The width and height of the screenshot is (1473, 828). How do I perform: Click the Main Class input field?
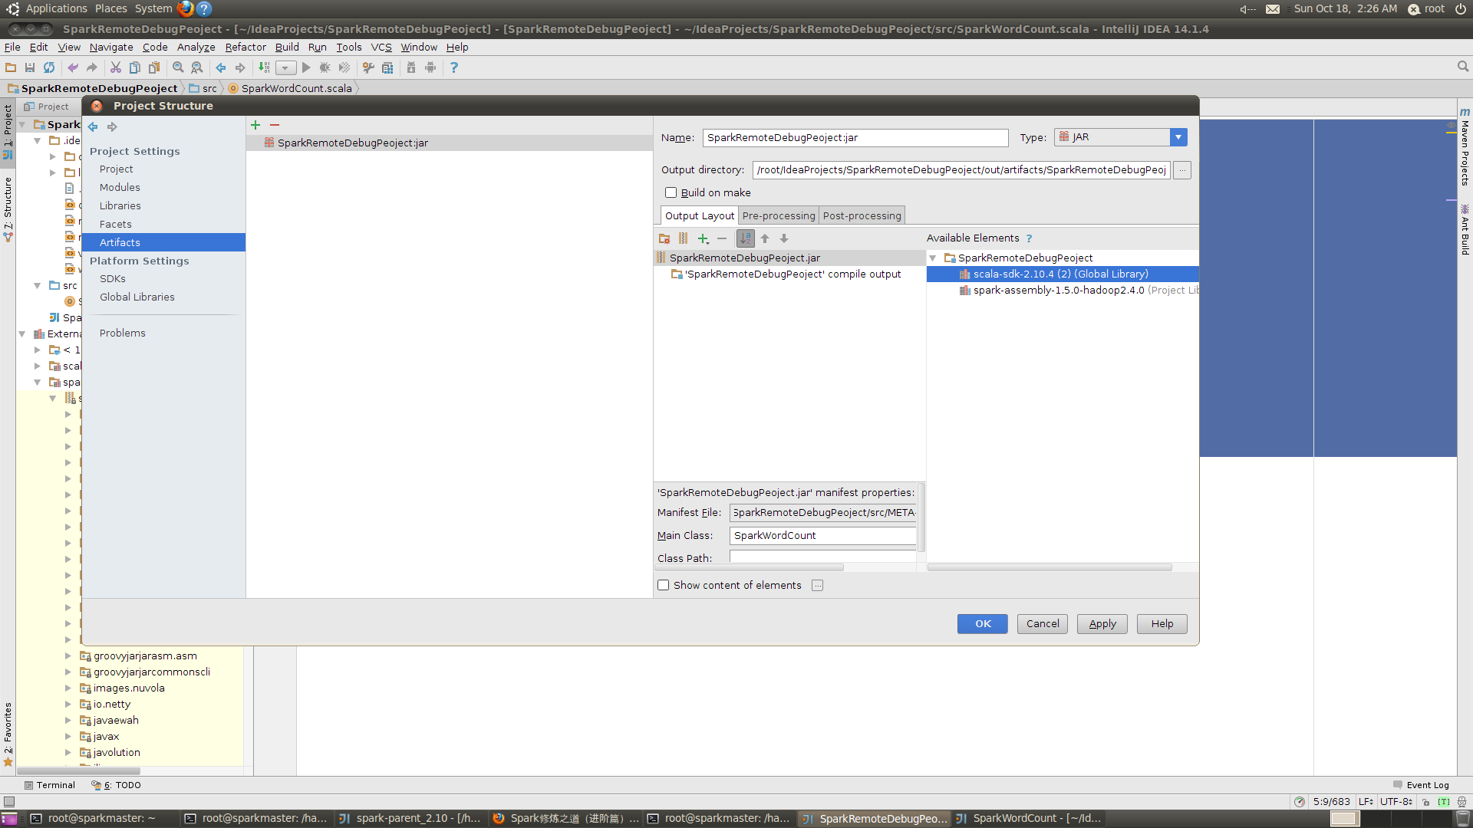coord(822,535)
